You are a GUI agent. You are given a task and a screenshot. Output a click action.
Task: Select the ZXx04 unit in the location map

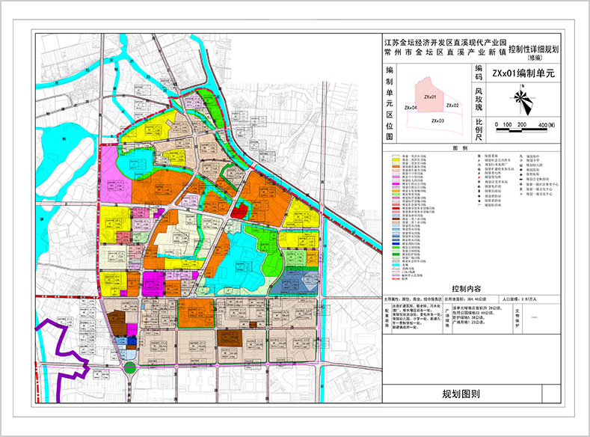(411, 109)
